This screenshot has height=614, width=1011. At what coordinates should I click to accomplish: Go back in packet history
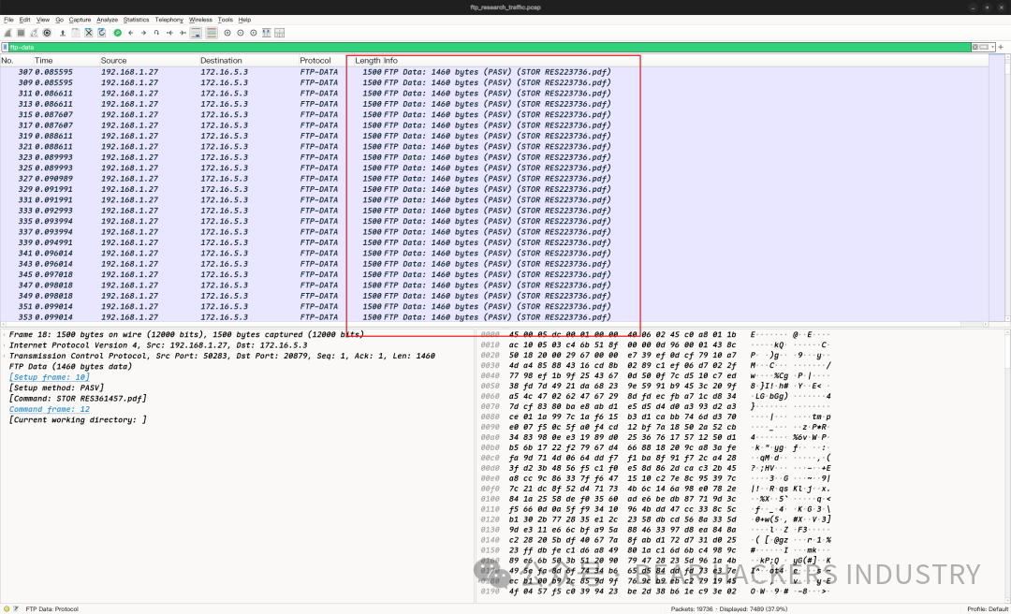pyautogui.click(x=131, y=33)
